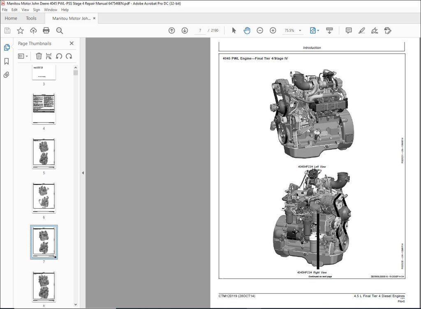Delete selected page with trash icon

[x=39, y=56]
